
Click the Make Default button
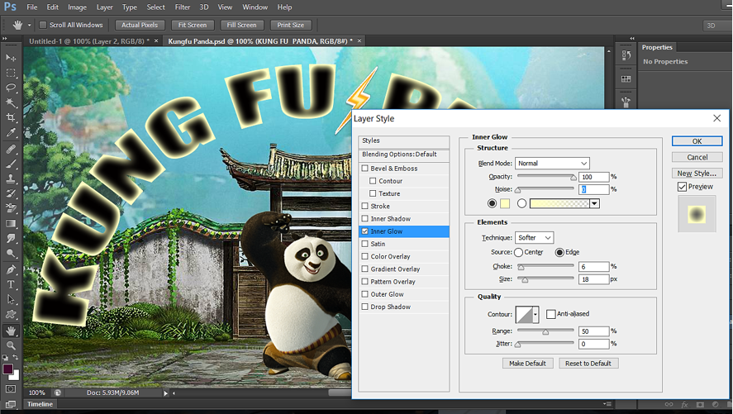pos(528,364)
